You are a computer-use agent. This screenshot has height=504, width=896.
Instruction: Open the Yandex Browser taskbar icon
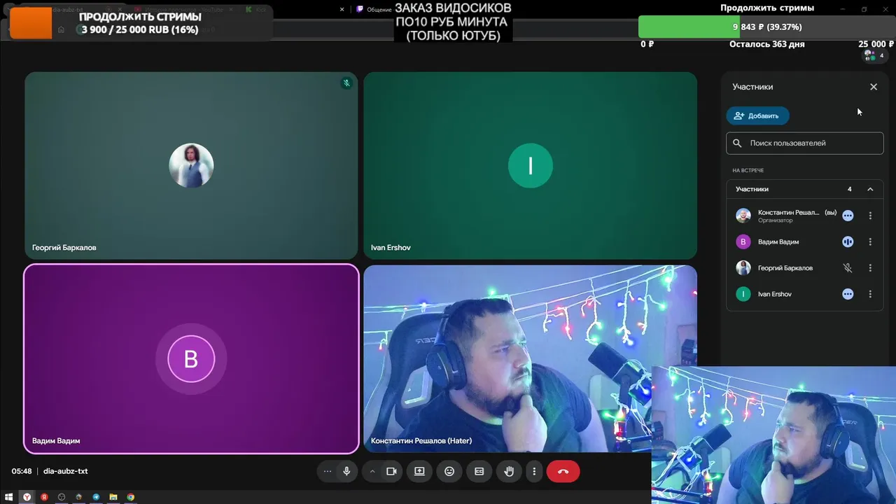pos(27,497)
